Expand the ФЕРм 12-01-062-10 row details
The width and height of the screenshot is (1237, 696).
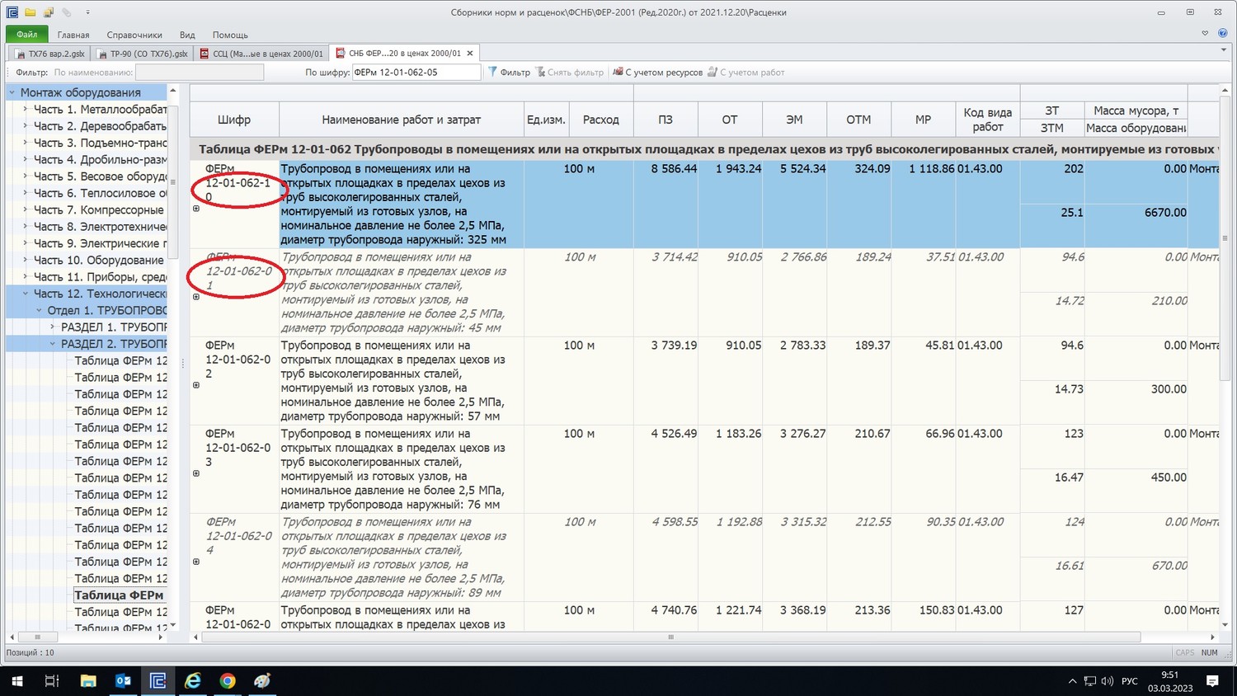tap(196, 209)
